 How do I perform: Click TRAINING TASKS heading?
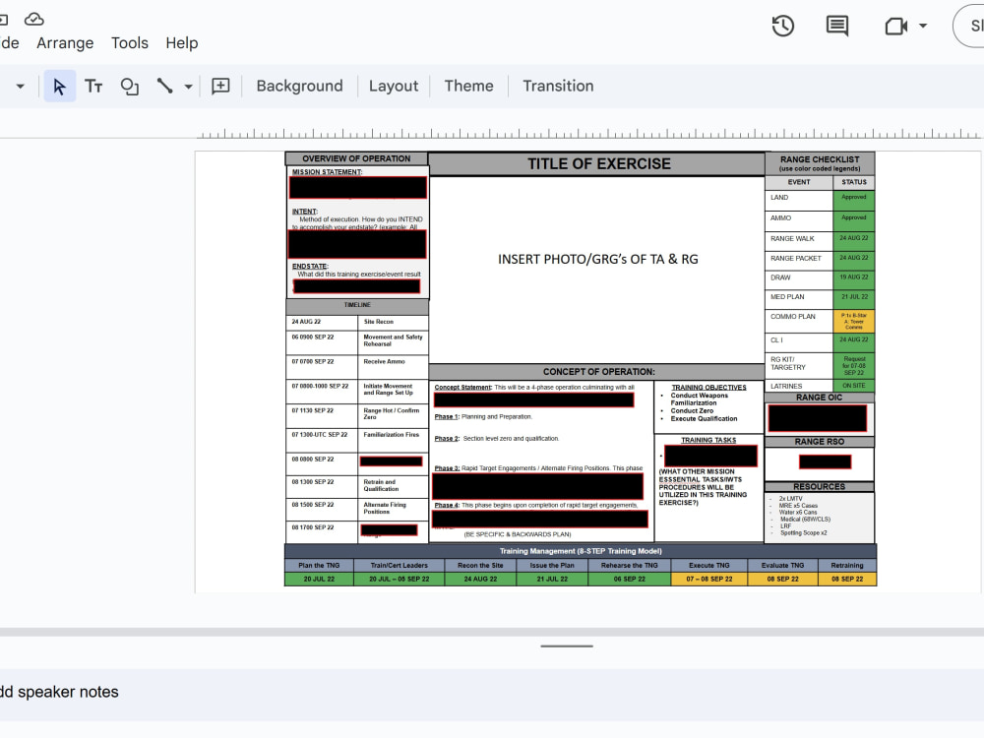click(708, 440)
